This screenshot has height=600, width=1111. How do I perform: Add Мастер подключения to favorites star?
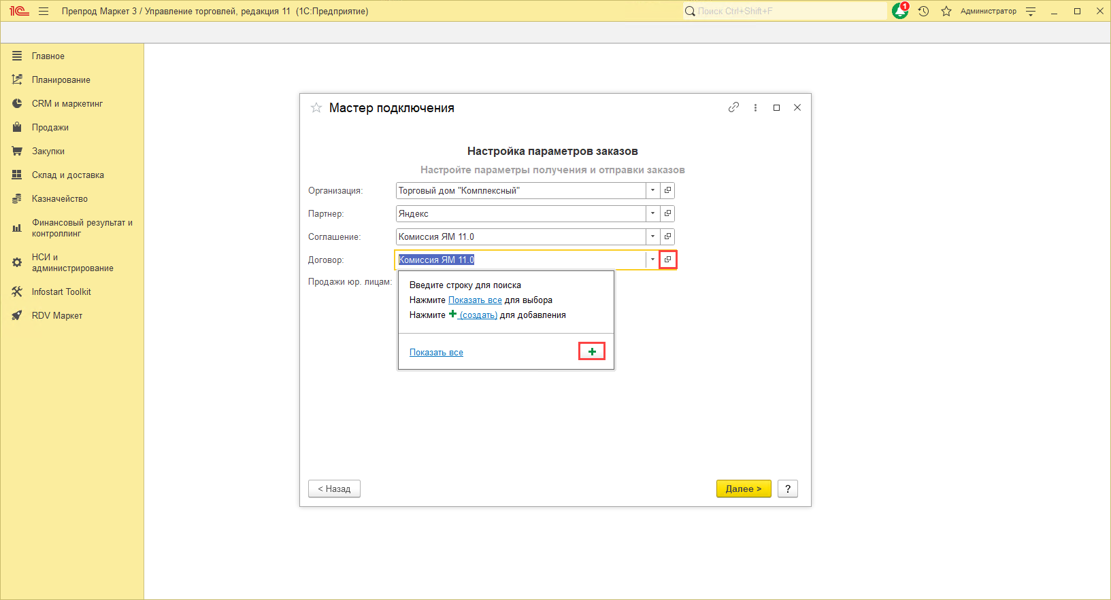[316, 108]
